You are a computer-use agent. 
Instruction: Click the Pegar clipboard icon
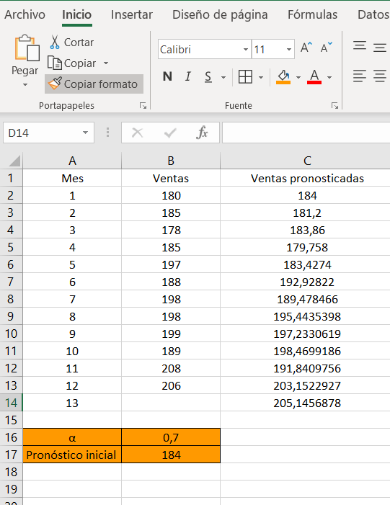coord(27,48)
